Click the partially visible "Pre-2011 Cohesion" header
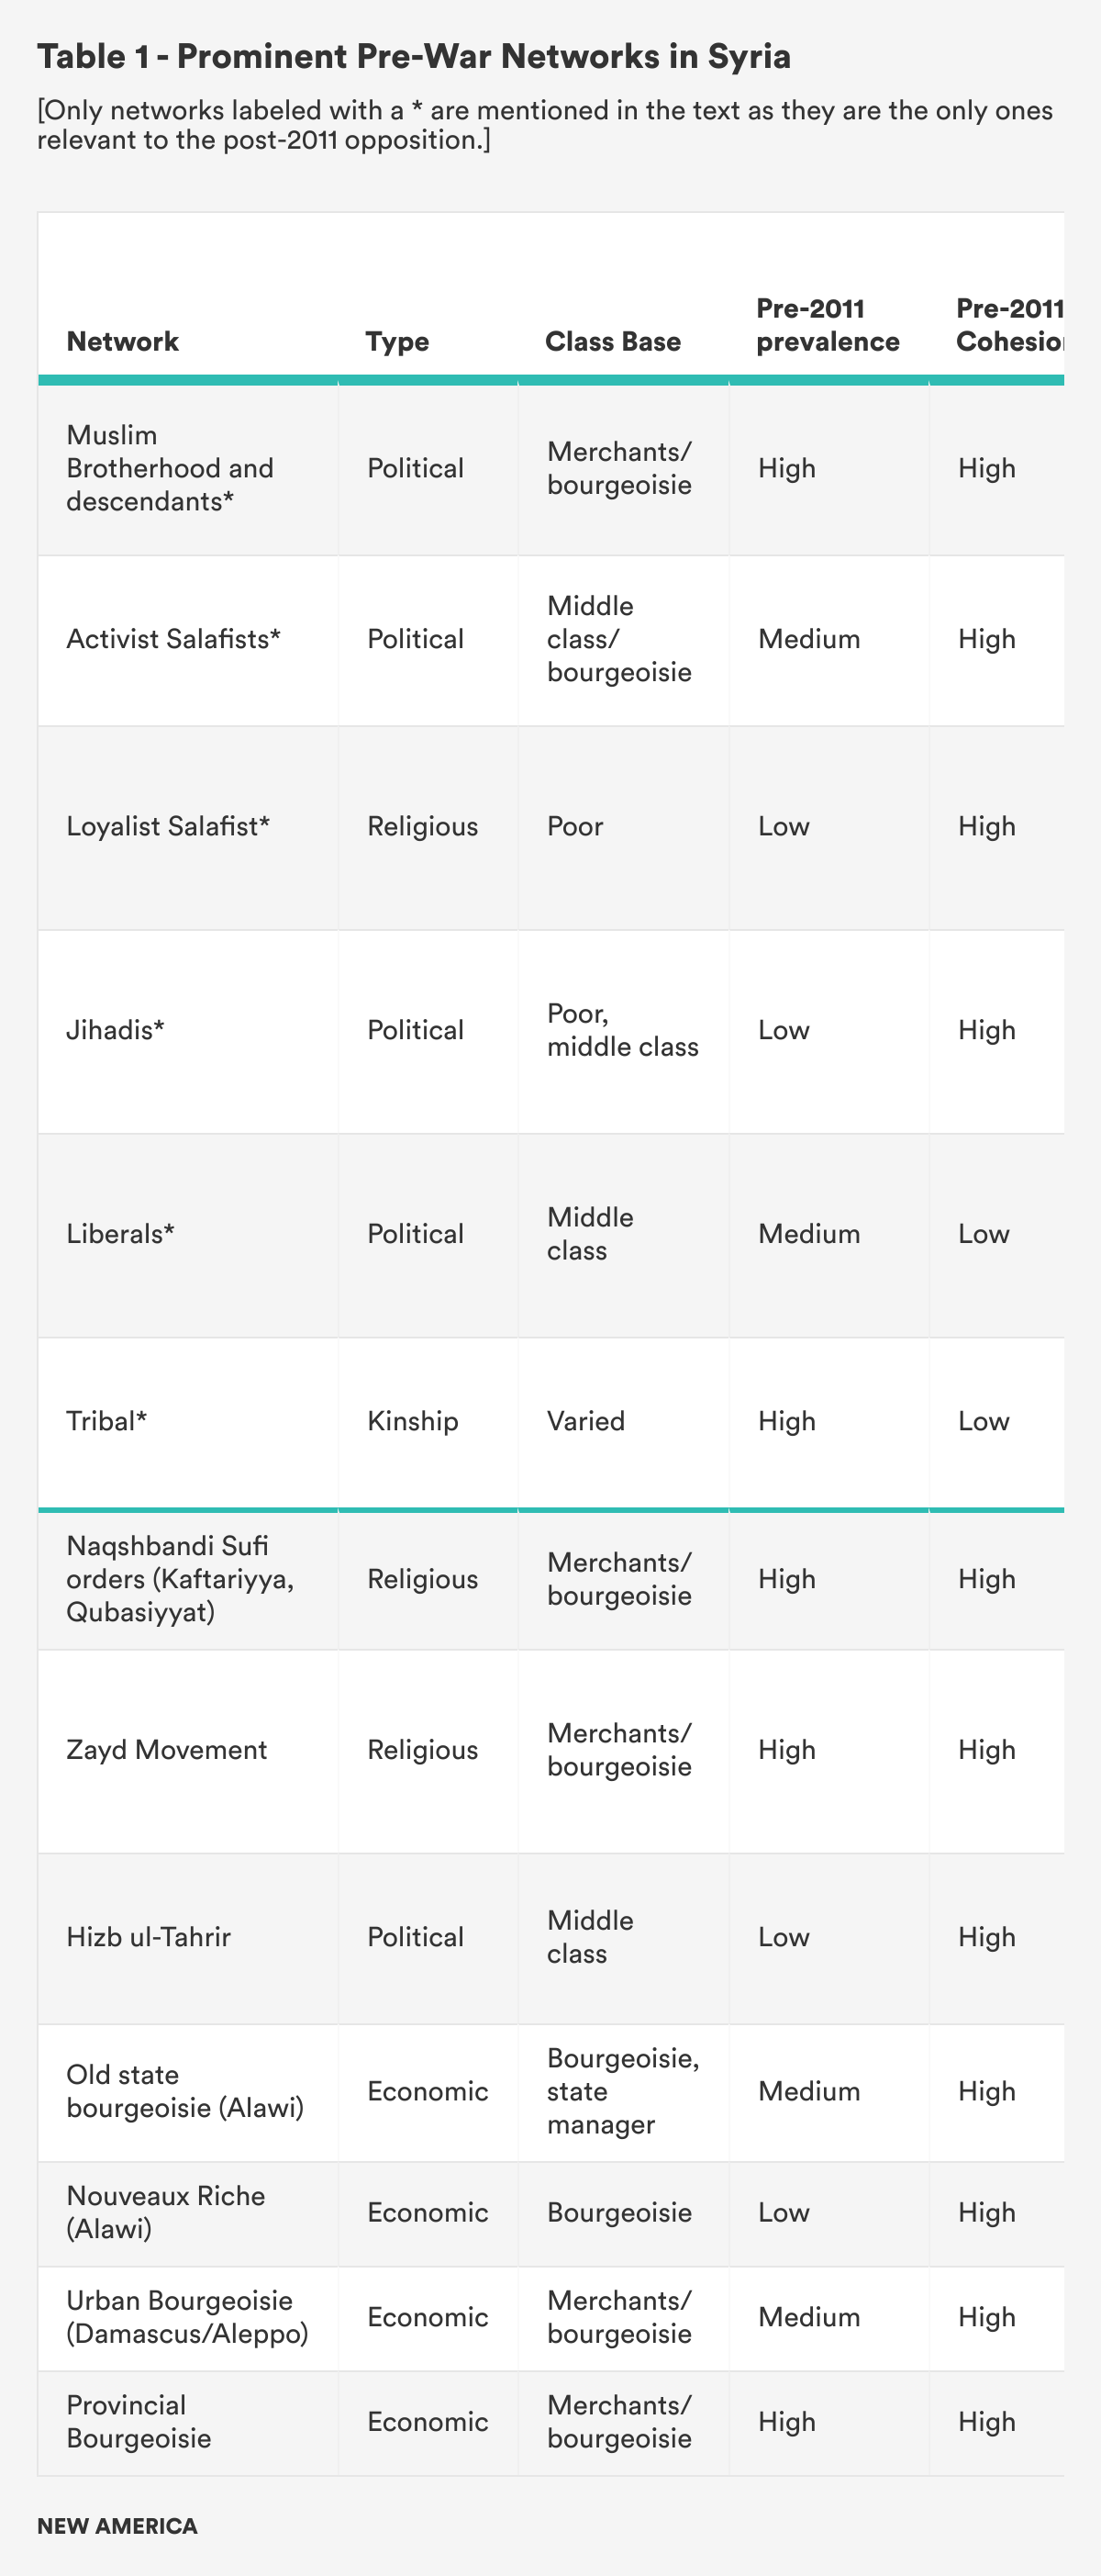 coord(1008,325)
